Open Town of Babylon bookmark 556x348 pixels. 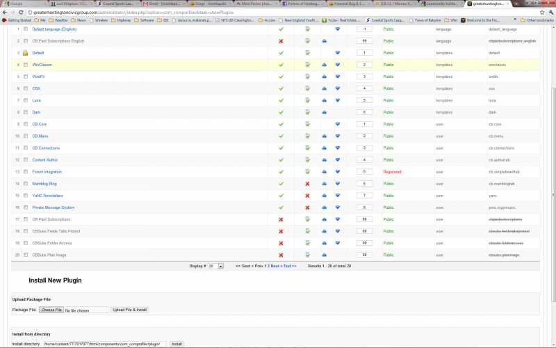[x=426, y=20]
